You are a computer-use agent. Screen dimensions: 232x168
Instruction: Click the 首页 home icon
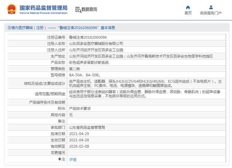click(188, 7)
